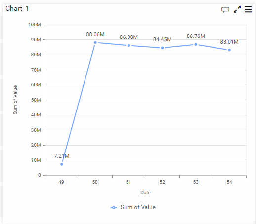Viewport: 256px width, 224px height.
Task: Click the Sum of Value y-axis title
Action: 15,100
